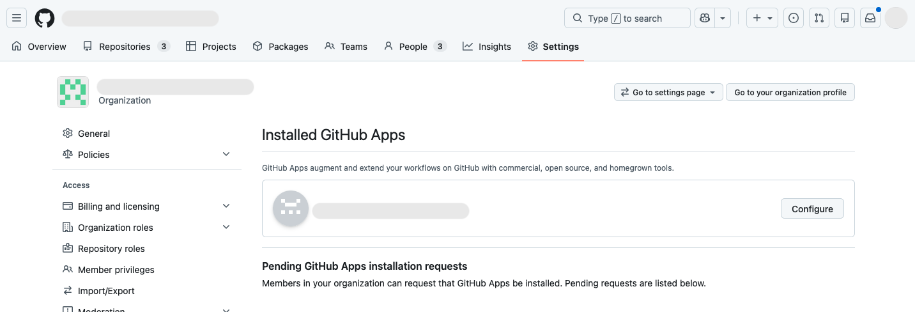Viewport: 915px width, 312px height.
Task: Click the Repository roles badge icon
Action: point(68,248)
